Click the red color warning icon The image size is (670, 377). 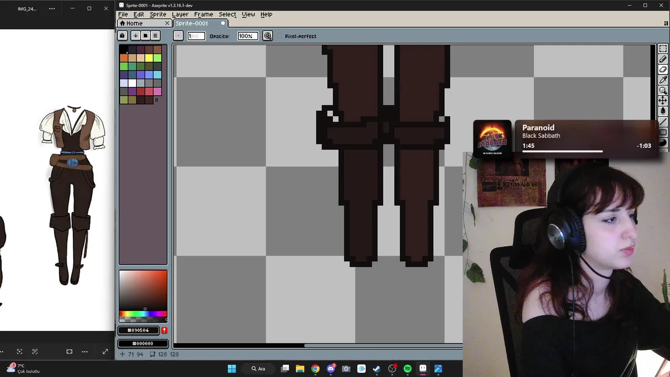click(164, 330)
